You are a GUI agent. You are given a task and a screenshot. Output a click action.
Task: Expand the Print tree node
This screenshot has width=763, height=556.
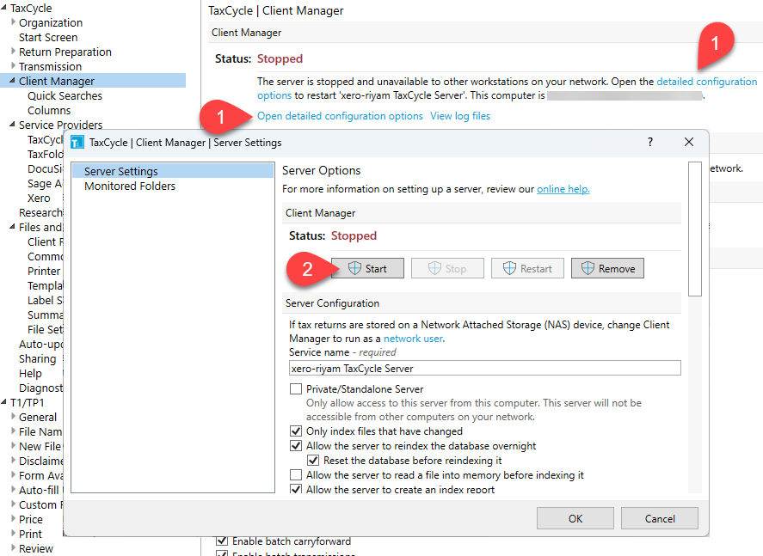tap(13, 533)
